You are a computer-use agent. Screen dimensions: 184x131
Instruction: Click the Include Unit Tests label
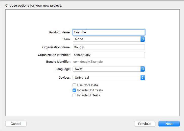pyautogui.click(x=90, y=90)
